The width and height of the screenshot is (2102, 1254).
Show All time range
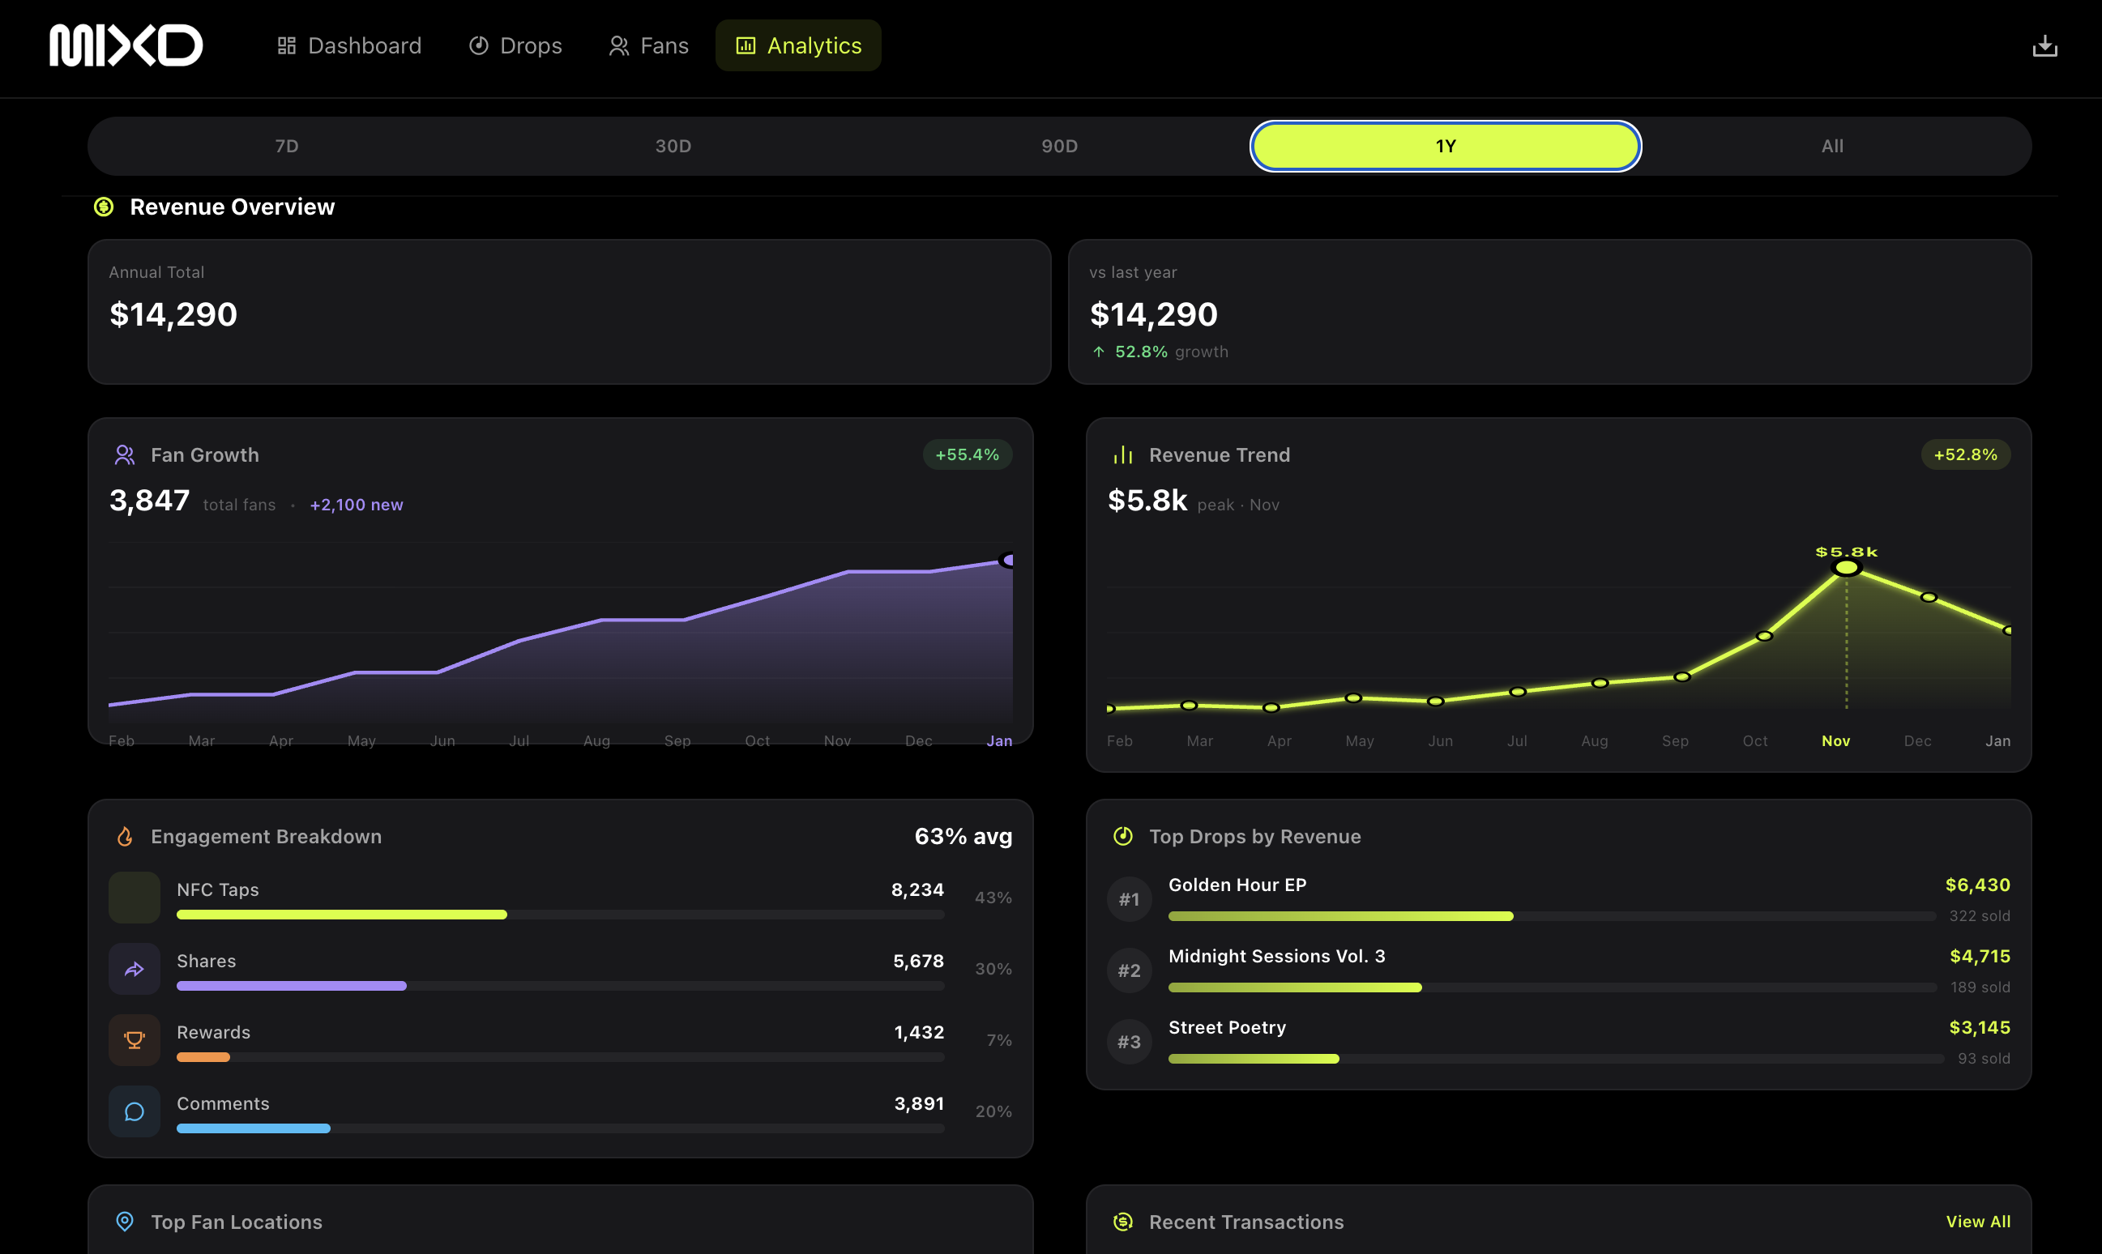[1832, 146]
